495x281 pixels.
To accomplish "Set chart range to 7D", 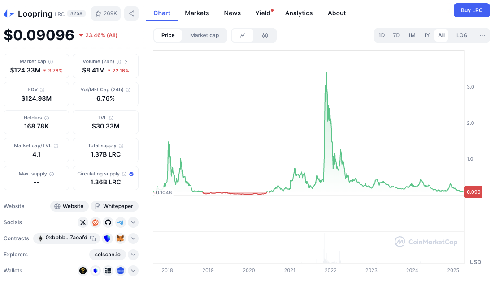I will pyautogui.click(x=396, y=35).
